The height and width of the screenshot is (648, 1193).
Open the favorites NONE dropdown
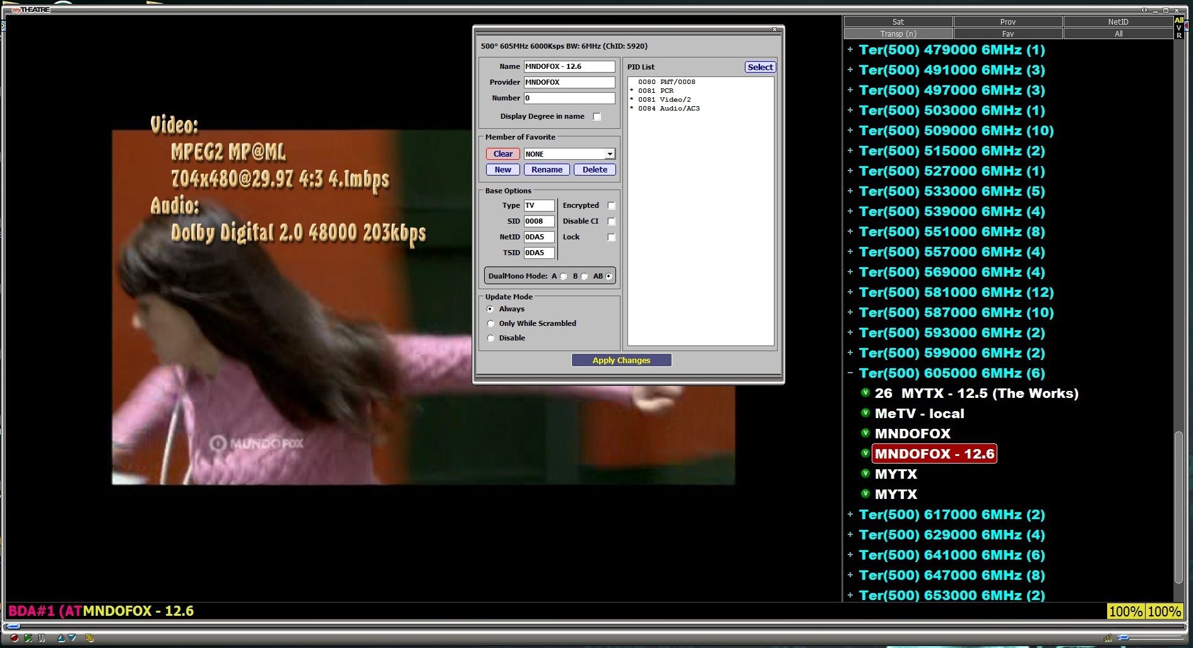pos(609,154)
